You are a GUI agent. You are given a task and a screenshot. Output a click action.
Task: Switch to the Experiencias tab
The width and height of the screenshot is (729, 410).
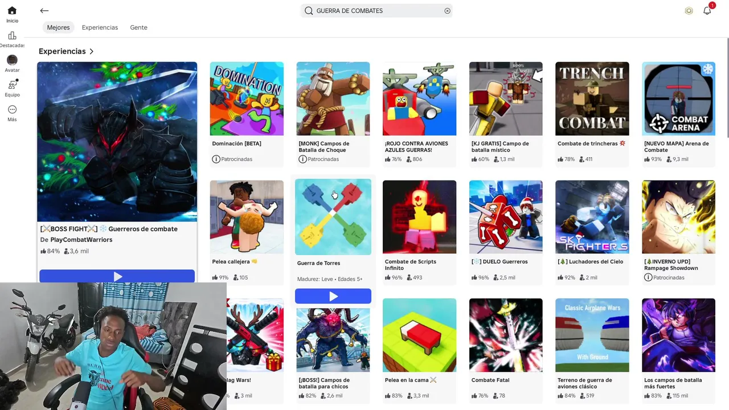click(x=100, y=27)
